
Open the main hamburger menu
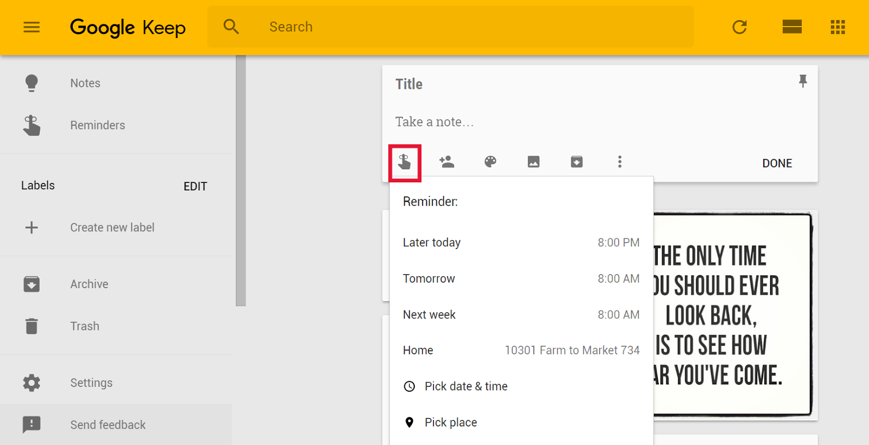(x=32, y=27)
